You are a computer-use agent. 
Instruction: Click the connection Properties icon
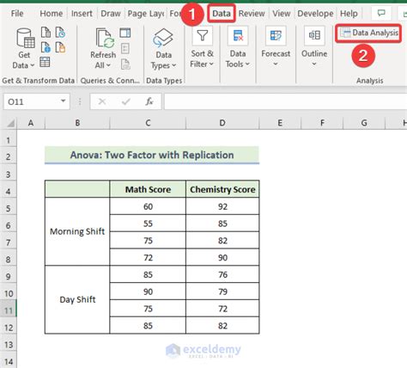pyautogui.click(x=125, y=48)
